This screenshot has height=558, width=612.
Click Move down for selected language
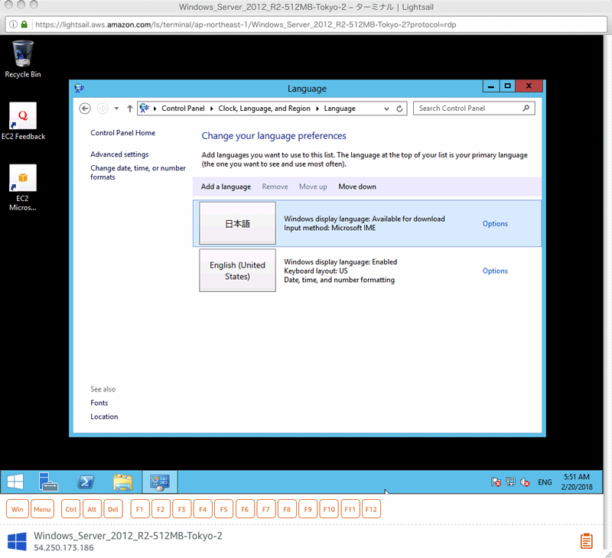click(x=357, y=187)
